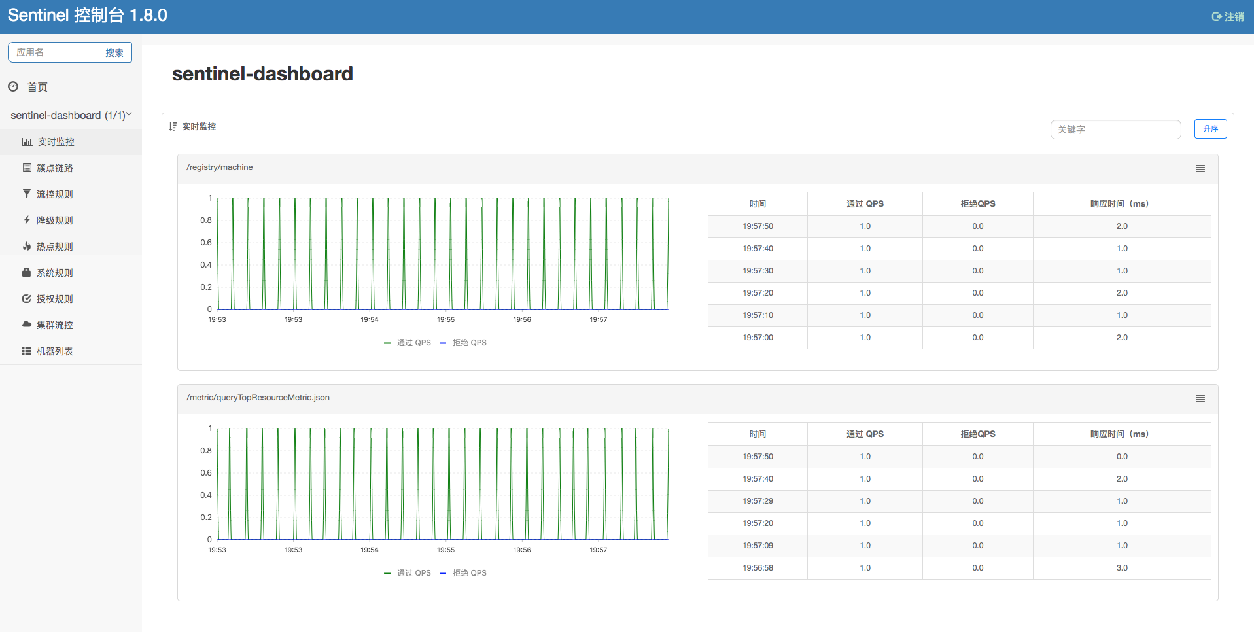Open the /registry/machine chart hamburger menu
Screen dimensions: 1254x632
tap(1200, 169)
